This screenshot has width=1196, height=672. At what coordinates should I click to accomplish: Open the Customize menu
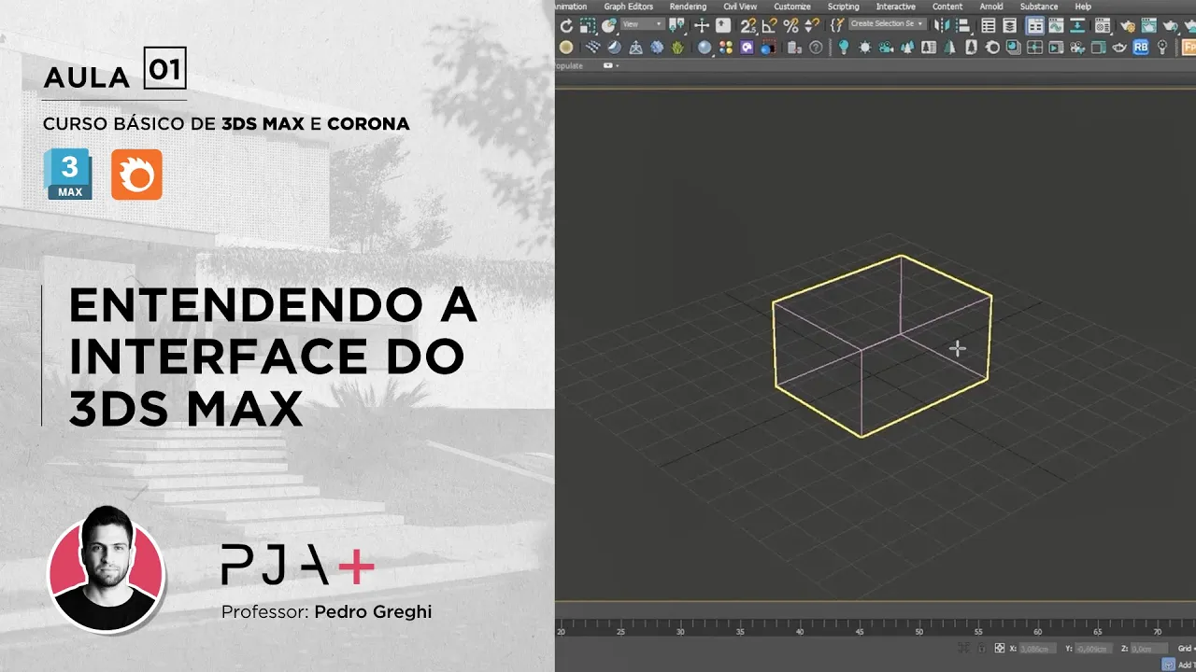pyautogui.click(x=791, y=7)
